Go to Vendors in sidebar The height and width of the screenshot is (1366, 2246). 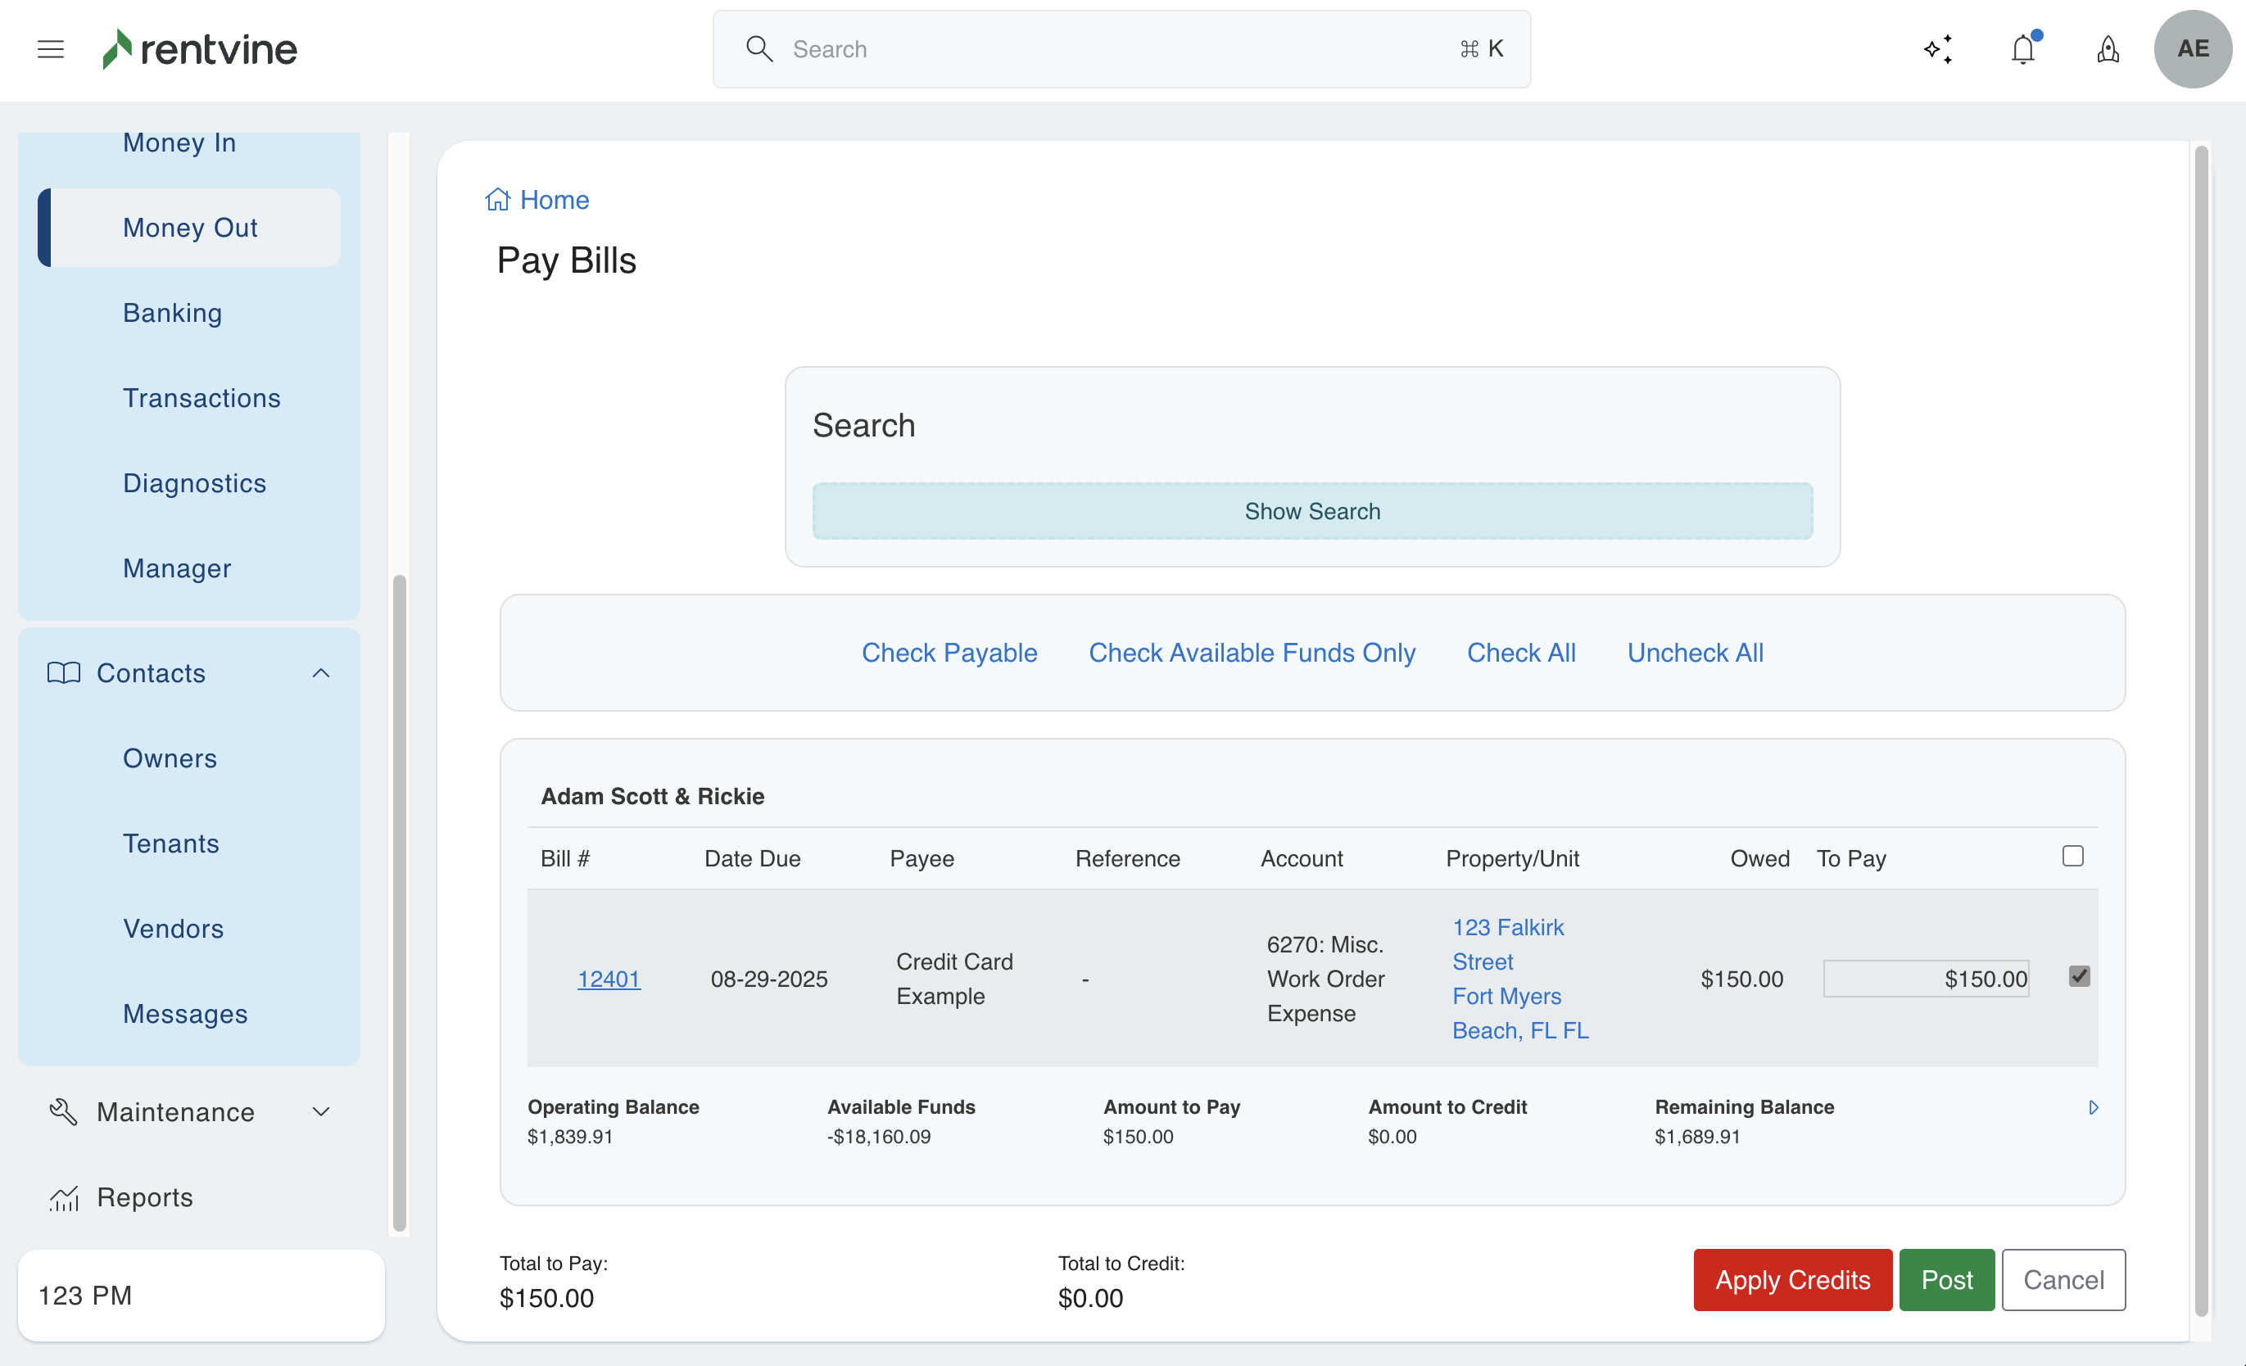pos(173,929)
